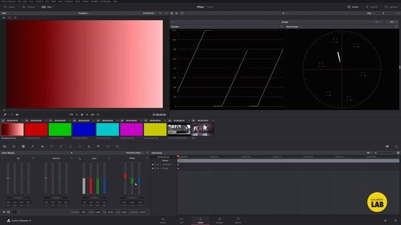Expand the Keyframes panel
Screen dimensions: 401x225
pos(398,152)
